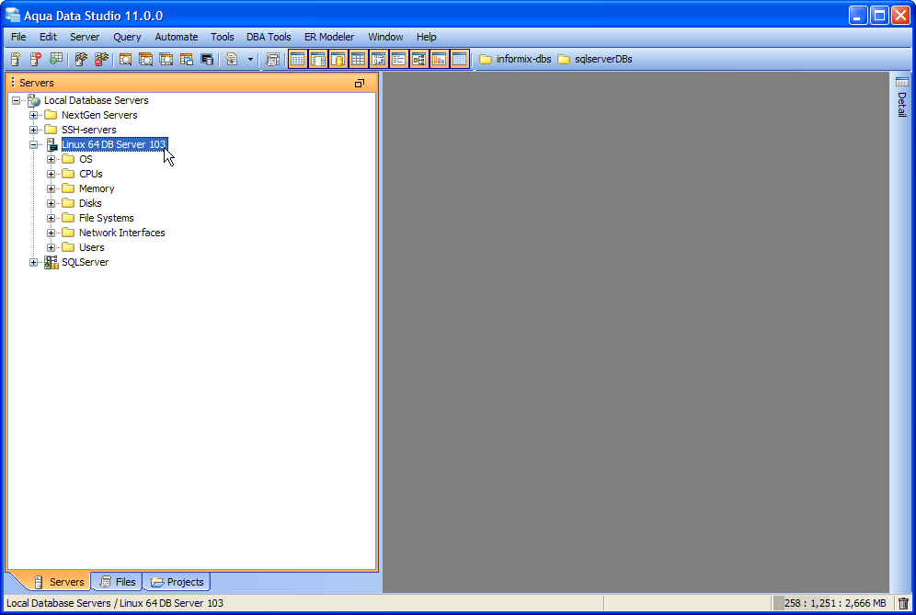Click the Linux 64 DB Server icon in tree
Image resolution: width=916 pixels, height=615 pixels.
pyautogui.click(x=52, y=145)
